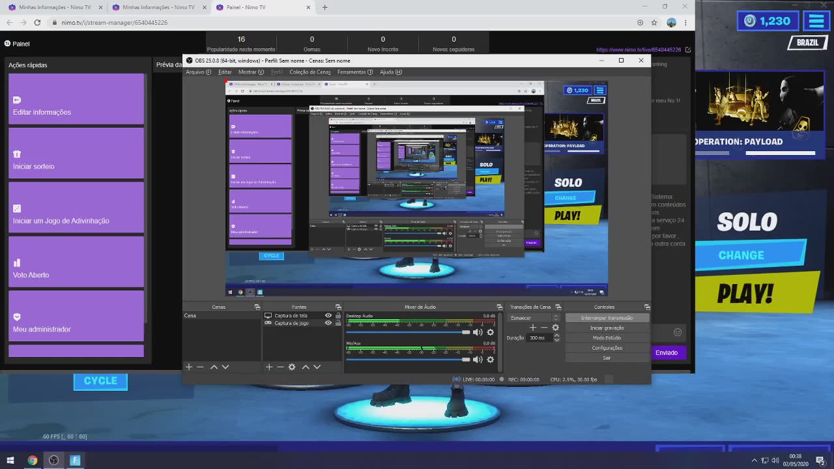Add a new source in Fontes panel

click(x=269, y=367)
